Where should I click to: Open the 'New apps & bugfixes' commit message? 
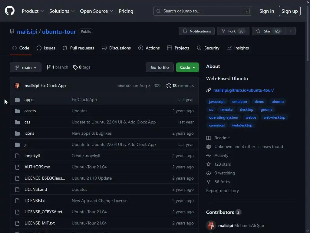(91, 133)
